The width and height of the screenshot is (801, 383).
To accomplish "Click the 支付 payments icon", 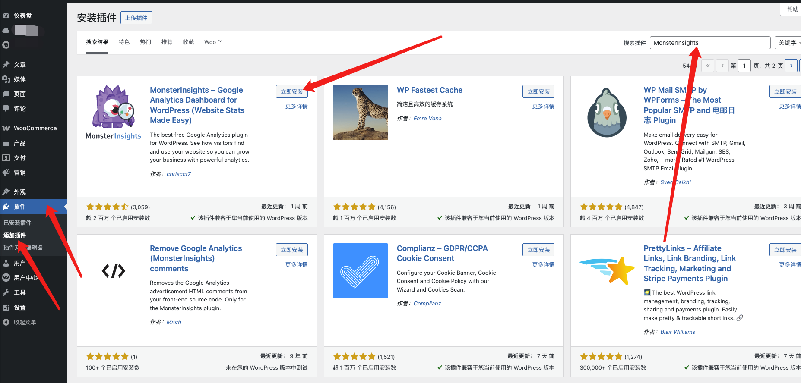I will [6, 158].
